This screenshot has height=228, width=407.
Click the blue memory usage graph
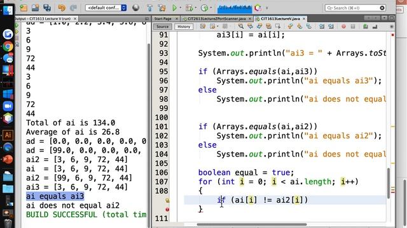coord(235,8)
